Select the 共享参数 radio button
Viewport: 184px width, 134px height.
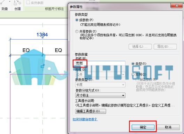[x=77, y=31]
